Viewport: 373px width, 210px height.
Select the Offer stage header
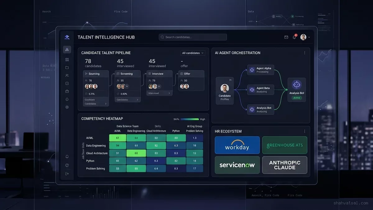(191, 74)
